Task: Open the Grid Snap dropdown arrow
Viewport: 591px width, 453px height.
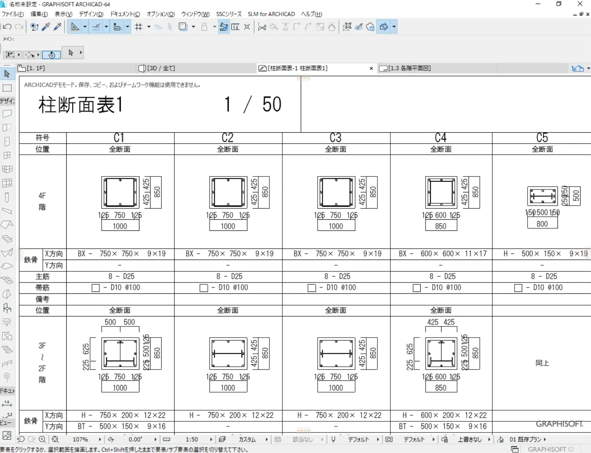Action: pos(149,27)
